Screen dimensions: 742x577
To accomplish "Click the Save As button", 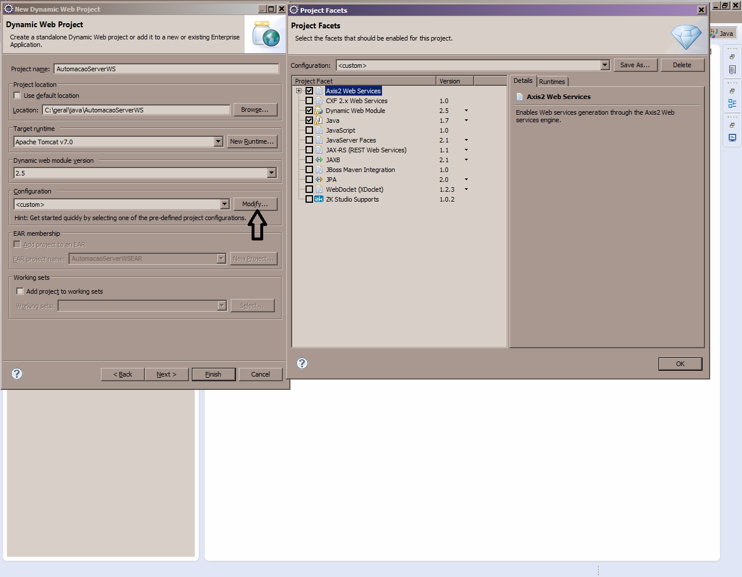I will [x=635, y=64].
